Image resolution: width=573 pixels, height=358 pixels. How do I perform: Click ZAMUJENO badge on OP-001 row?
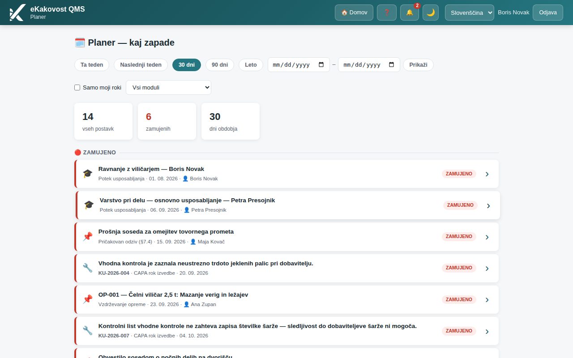459,299
